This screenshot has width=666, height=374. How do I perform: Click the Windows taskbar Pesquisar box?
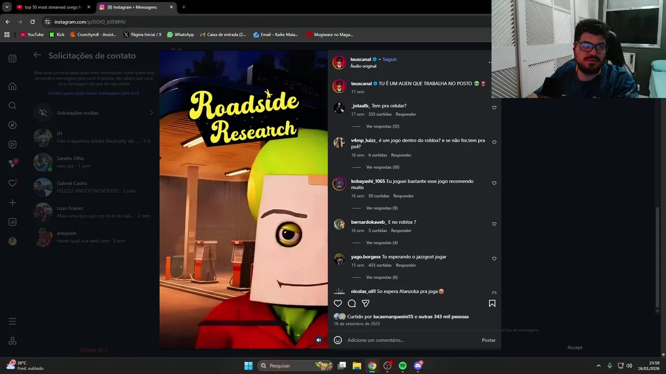coord(296,366)
